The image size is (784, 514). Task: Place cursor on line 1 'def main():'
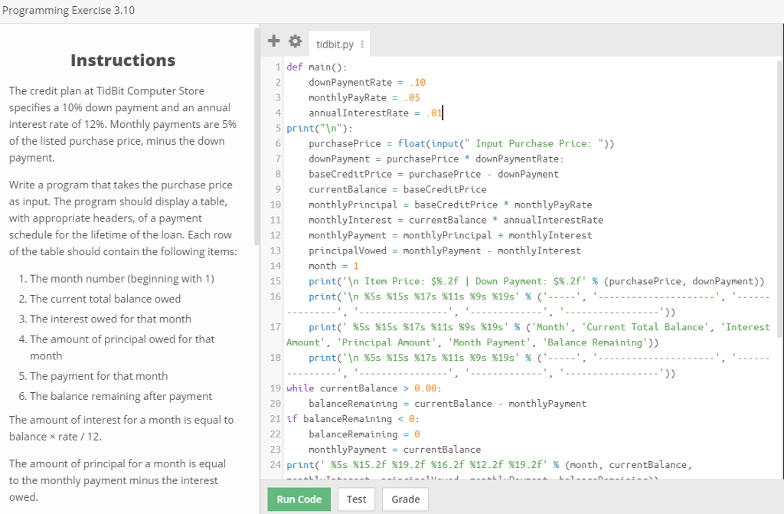tap(316, 67)
